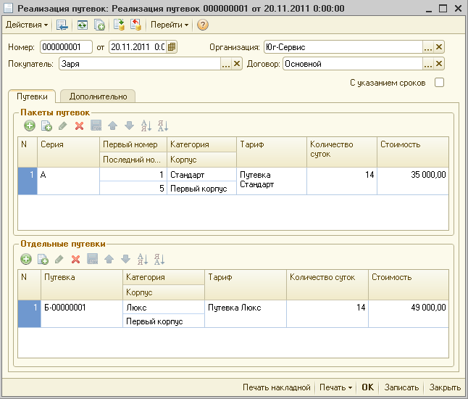This screenshot has height=399, width=468.
Task: Switch to the Дополнительно tab
Action: pos(98,96)
